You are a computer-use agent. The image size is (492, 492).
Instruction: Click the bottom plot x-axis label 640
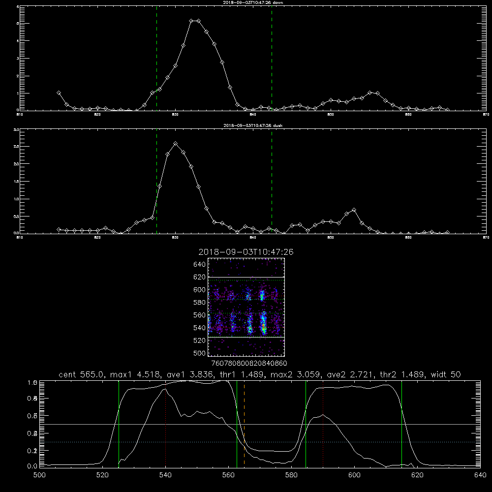[480, 475]
